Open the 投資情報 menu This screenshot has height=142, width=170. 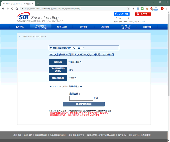pos(83,27)
